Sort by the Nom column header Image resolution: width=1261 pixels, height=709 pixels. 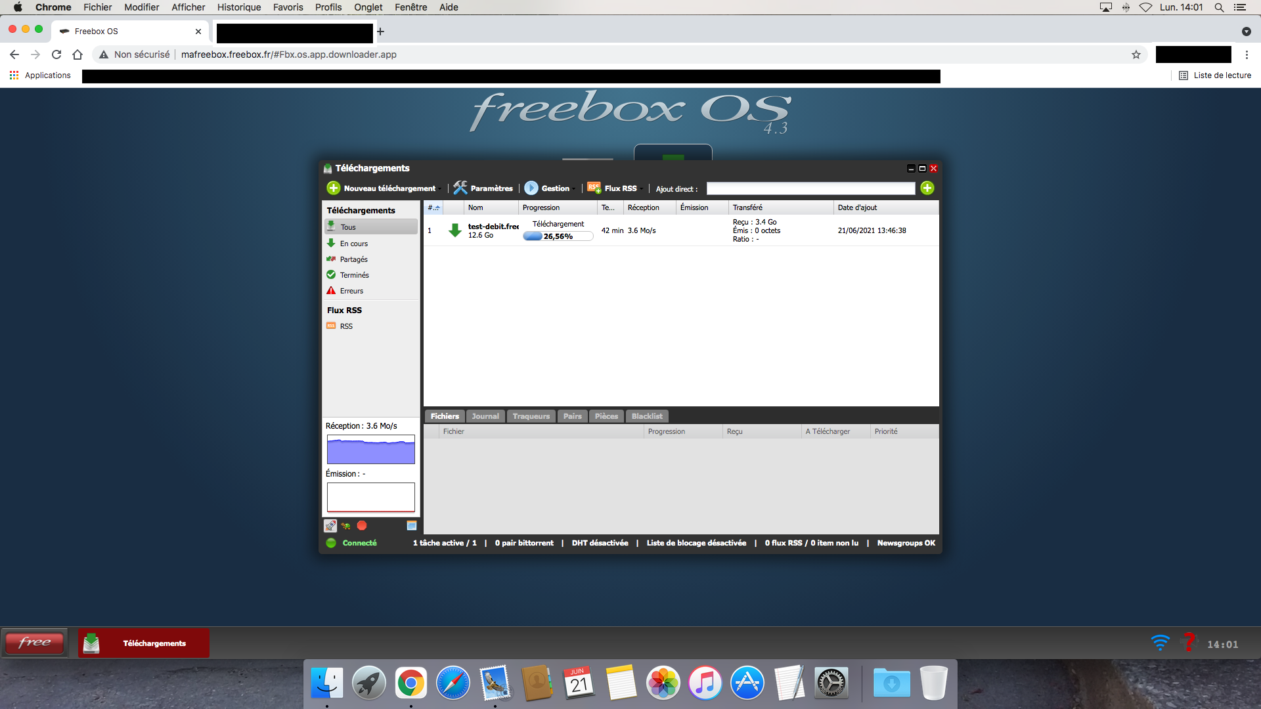tap(491, 207)
